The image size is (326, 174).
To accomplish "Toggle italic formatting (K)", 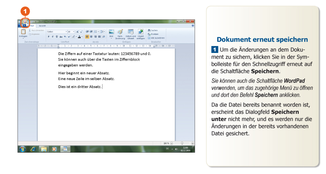I will coord(52,37).
